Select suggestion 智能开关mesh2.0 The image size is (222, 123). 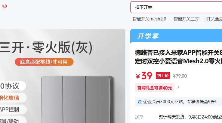(149, 19)
